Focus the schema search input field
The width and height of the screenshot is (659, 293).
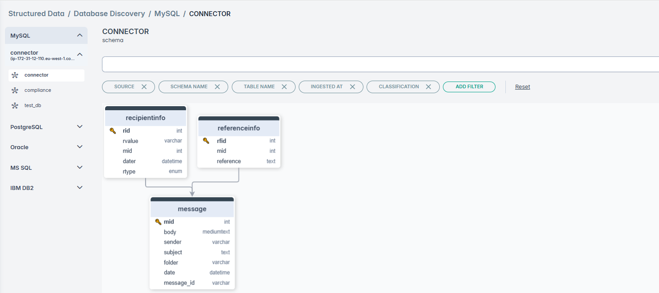[x=380, y=65]
